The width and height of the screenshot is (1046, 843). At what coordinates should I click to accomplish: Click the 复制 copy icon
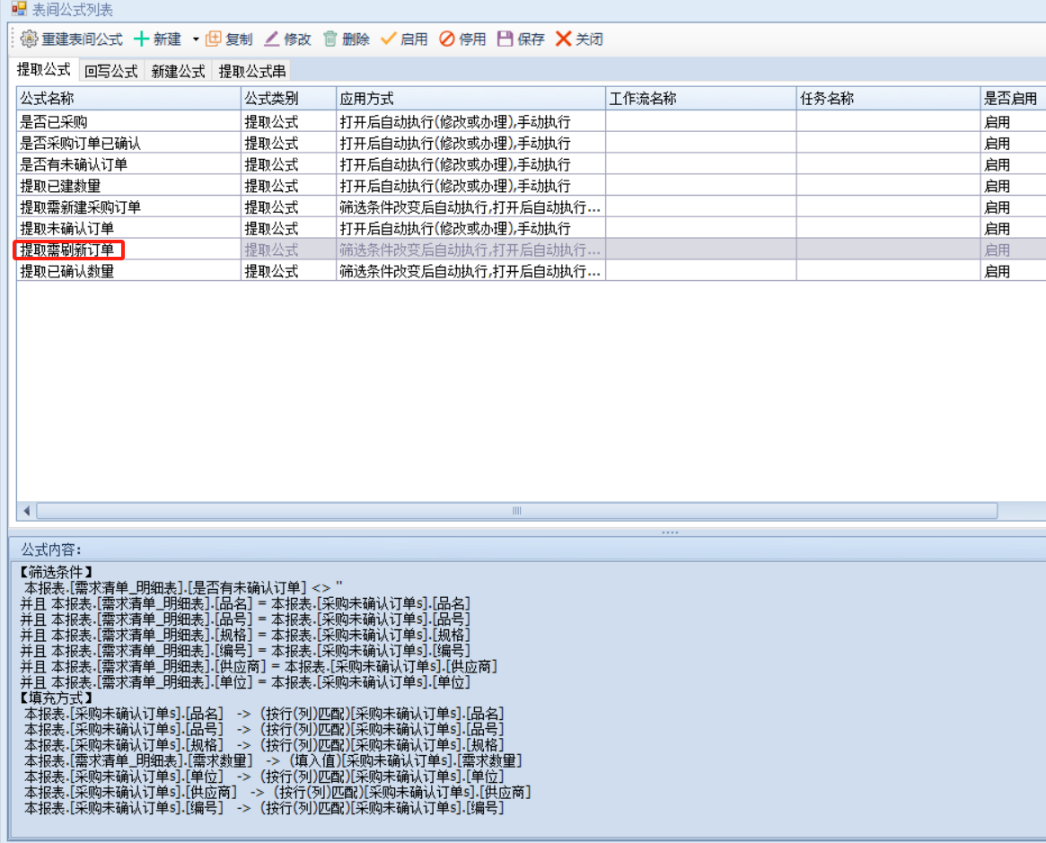[214, 40]
